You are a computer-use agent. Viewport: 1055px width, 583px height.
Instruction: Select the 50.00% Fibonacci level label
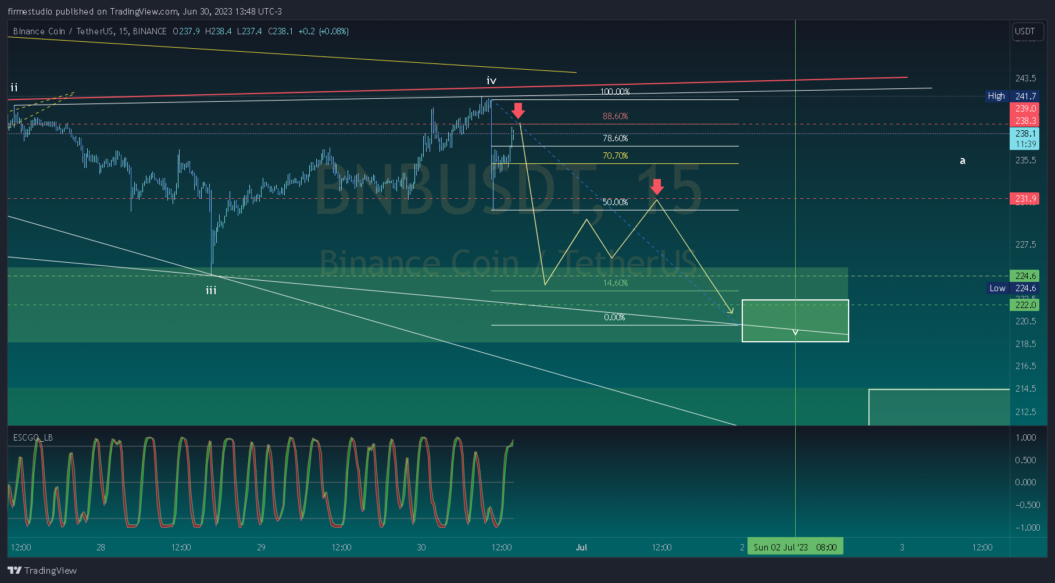[x=615, y=202]
